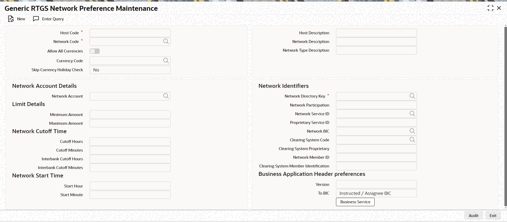Click the Network Description field

[x=376, y=42]
